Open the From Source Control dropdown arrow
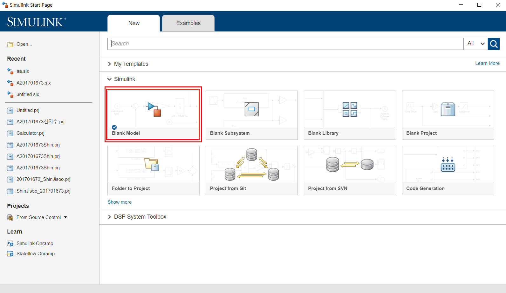The height and width of the screenshot is (293, 506). click(x=65, y=217)
